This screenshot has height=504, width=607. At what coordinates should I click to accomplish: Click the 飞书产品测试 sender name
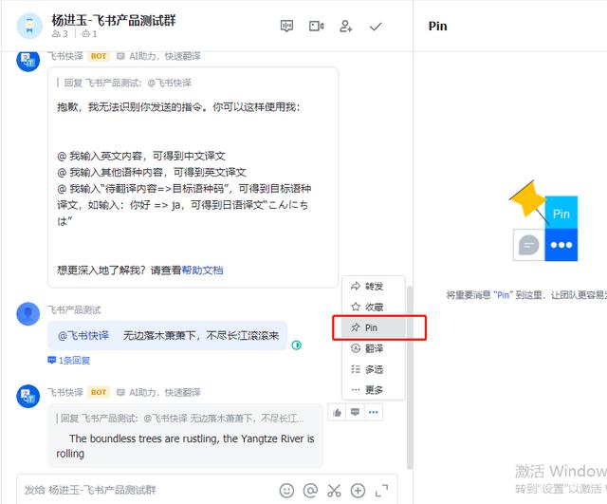tap(74, 310)
